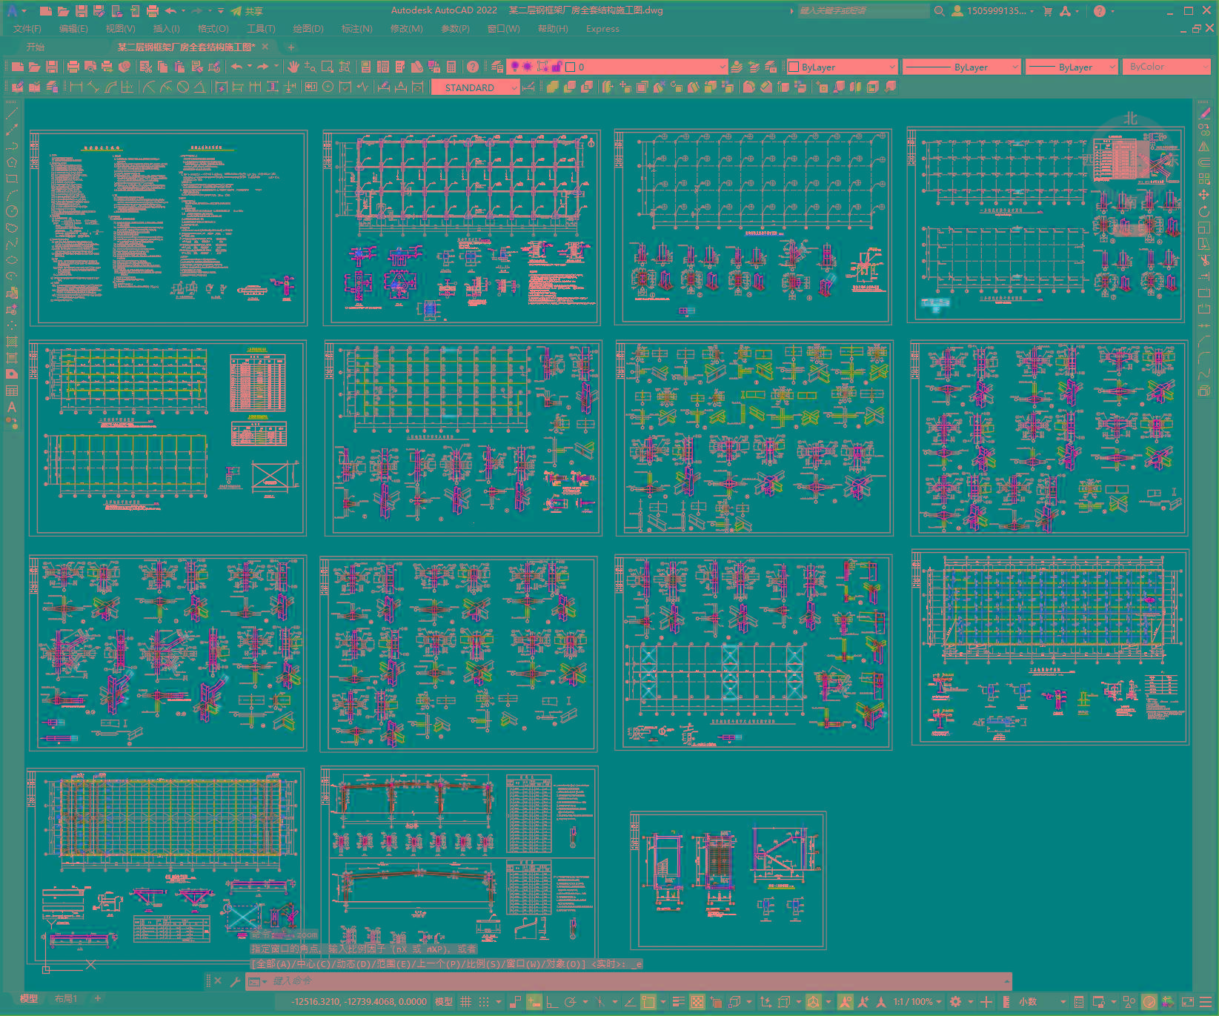The image size is (1219, 1016).
Task: Click the layer 0 color square
Action: point(571,67)
